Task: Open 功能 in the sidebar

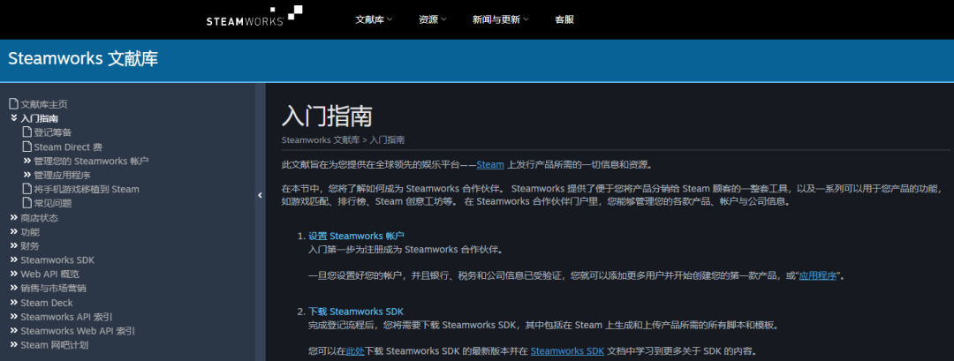Action: coord(30,231)
